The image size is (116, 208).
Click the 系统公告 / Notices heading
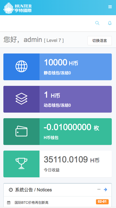click(33, 190)
